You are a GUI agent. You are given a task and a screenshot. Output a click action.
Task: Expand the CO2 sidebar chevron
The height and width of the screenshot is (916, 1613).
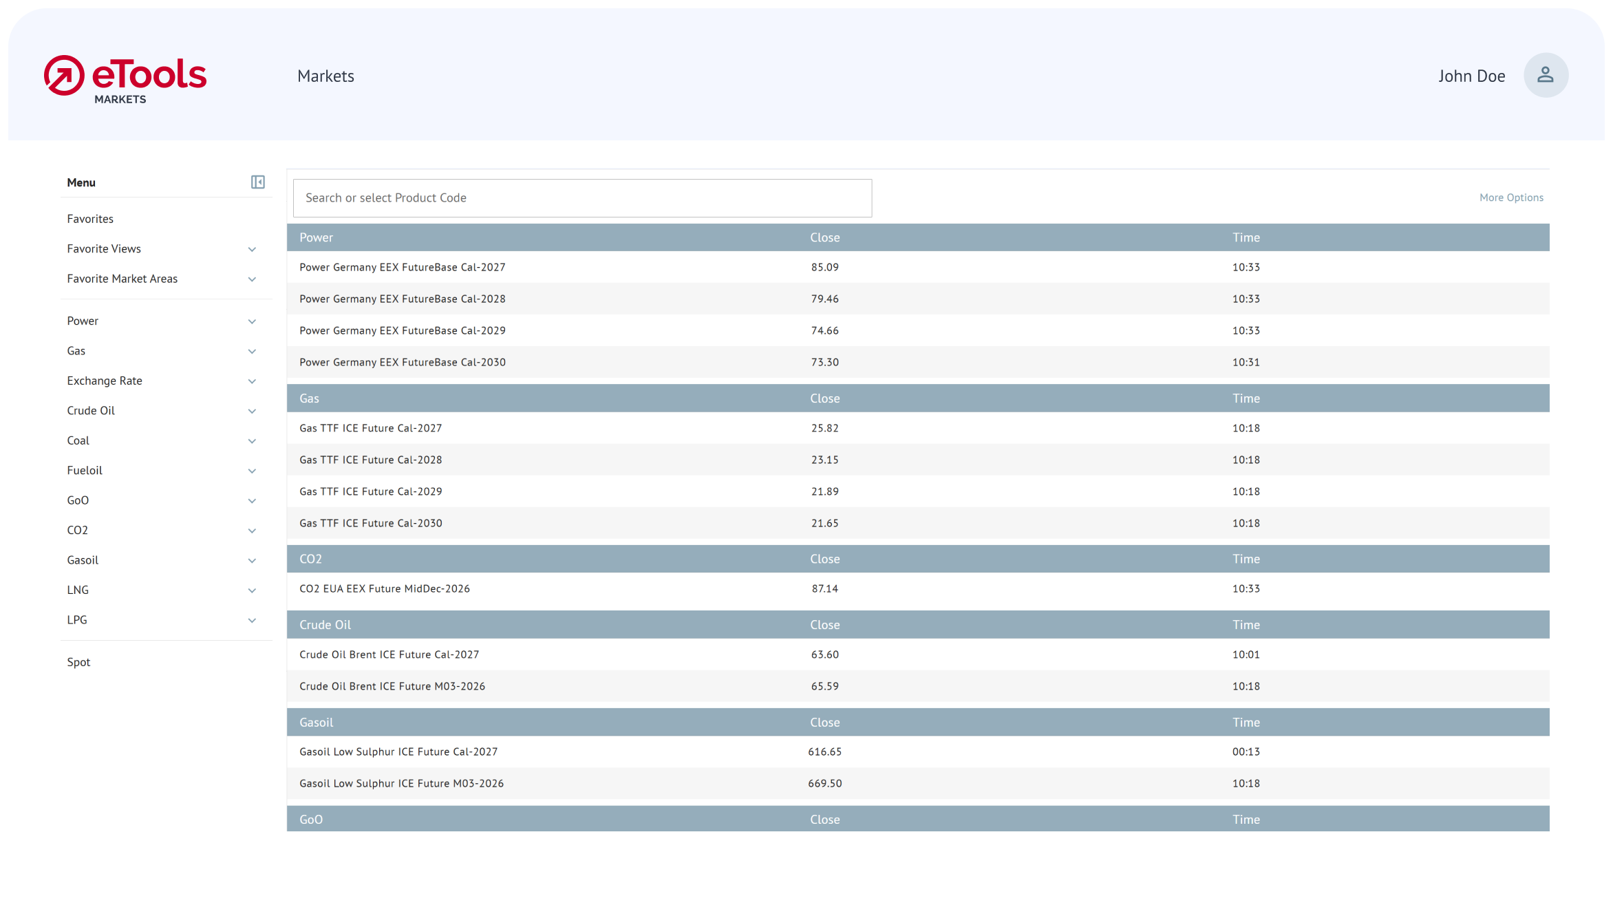click(252, 531)
